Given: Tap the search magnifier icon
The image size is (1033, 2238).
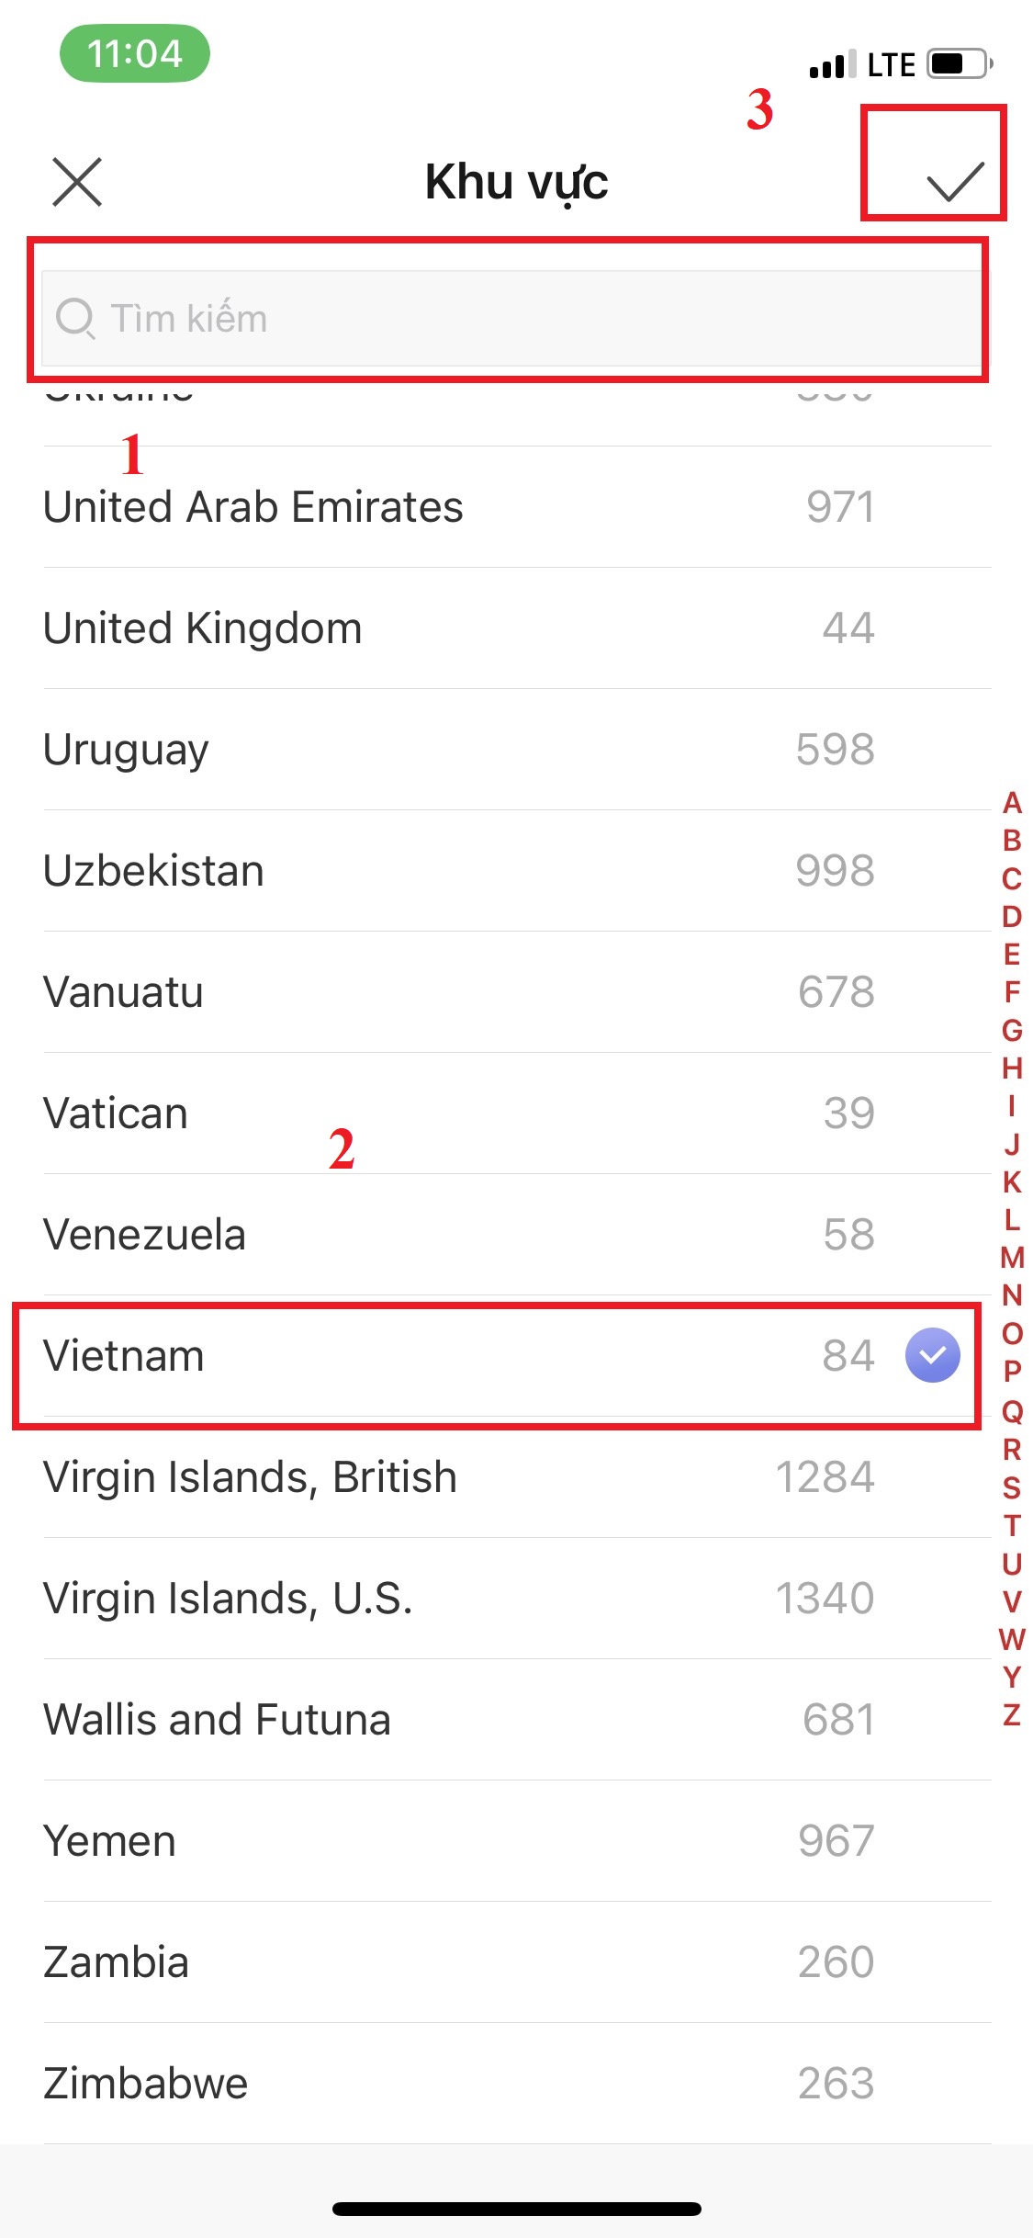Looking at the screenshot, I should click(x=74, y=319).
